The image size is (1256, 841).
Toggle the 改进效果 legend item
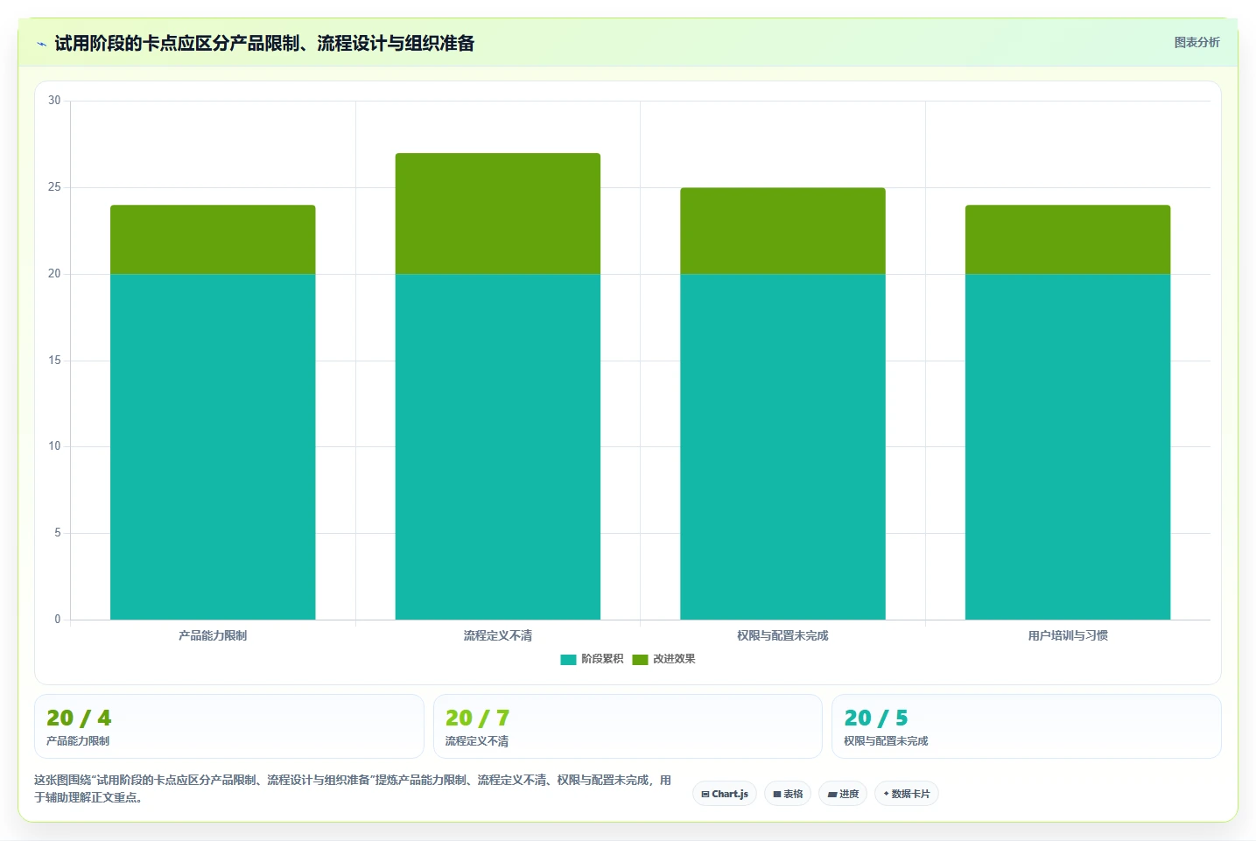tap(663, 659)
